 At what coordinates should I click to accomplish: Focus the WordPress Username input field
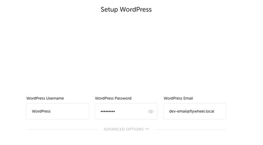tap(57, 112)
